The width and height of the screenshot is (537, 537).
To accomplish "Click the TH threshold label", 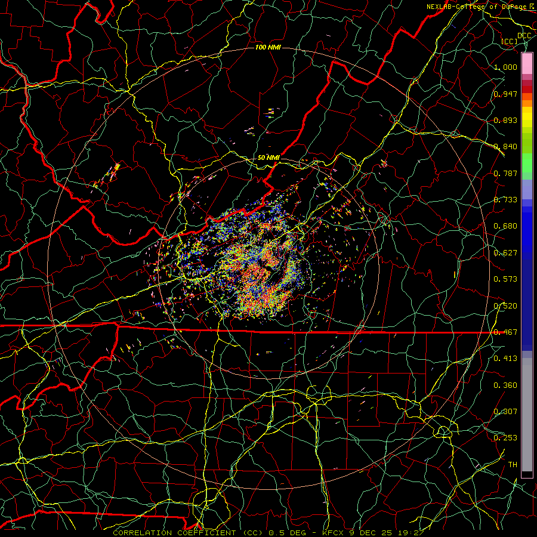I will click(513, 465).
